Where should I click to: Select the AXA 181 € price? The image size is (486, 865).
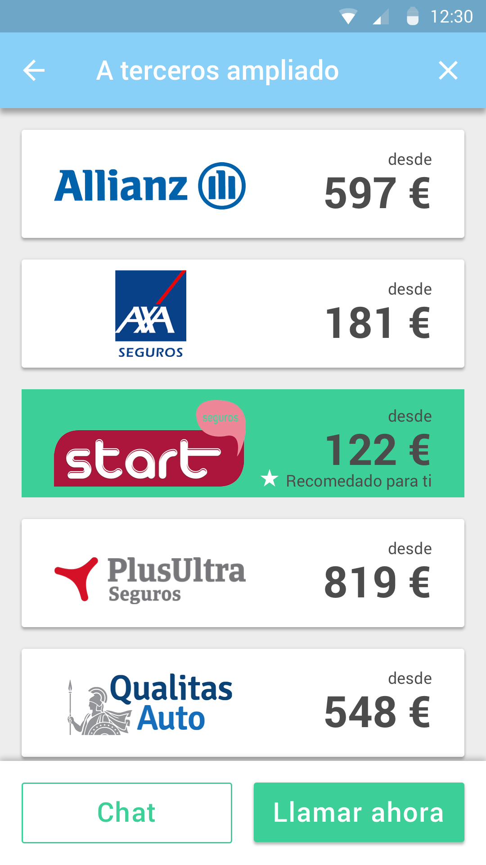coord(377,323)
